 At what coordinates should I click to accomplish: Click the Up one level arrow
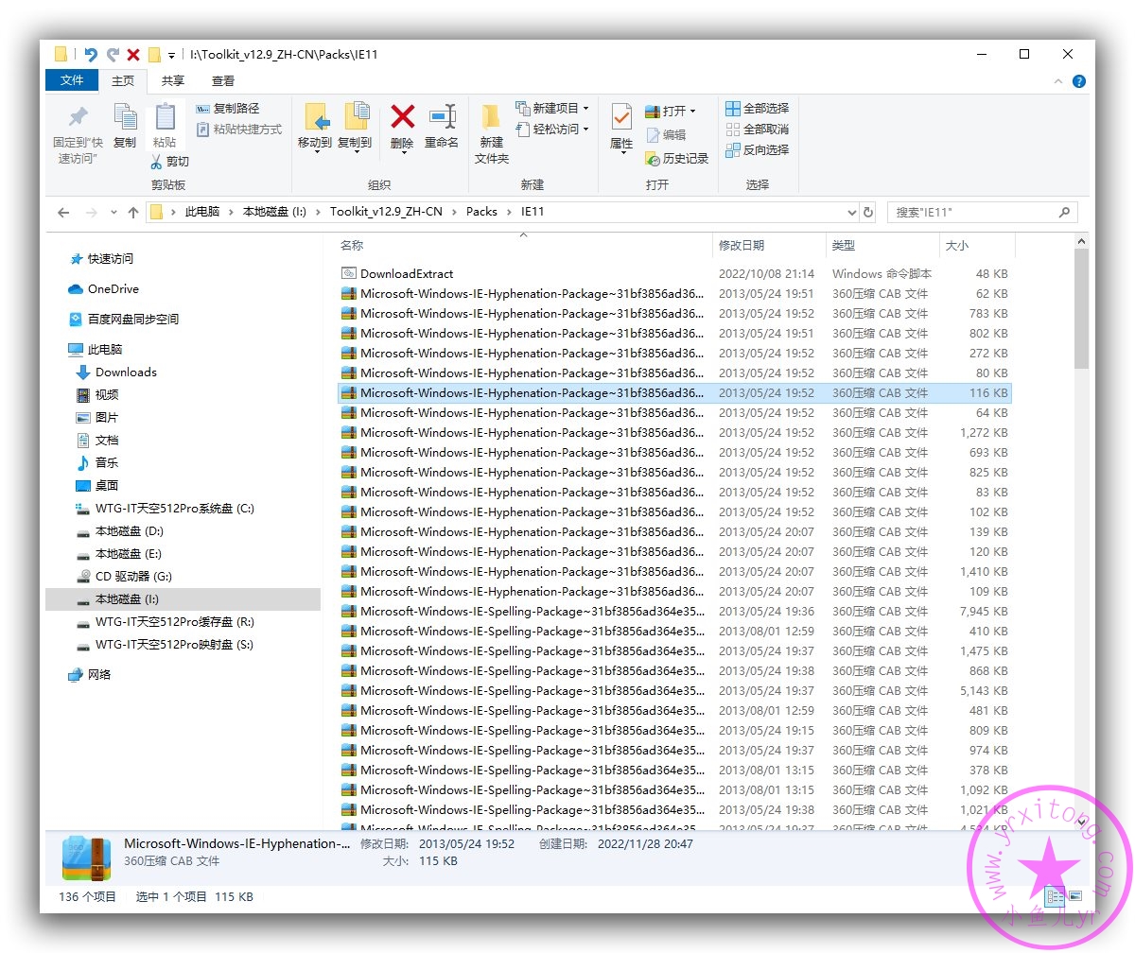[x=133, y=213]
